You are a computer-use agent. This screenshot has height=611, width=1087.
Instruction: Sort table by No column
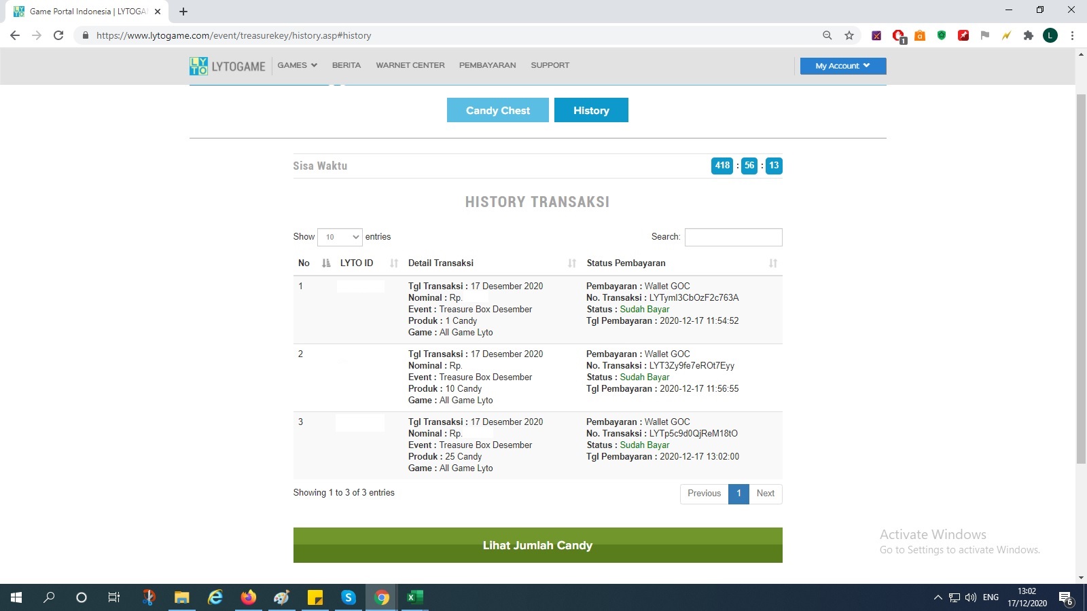[x=314, y=263]
